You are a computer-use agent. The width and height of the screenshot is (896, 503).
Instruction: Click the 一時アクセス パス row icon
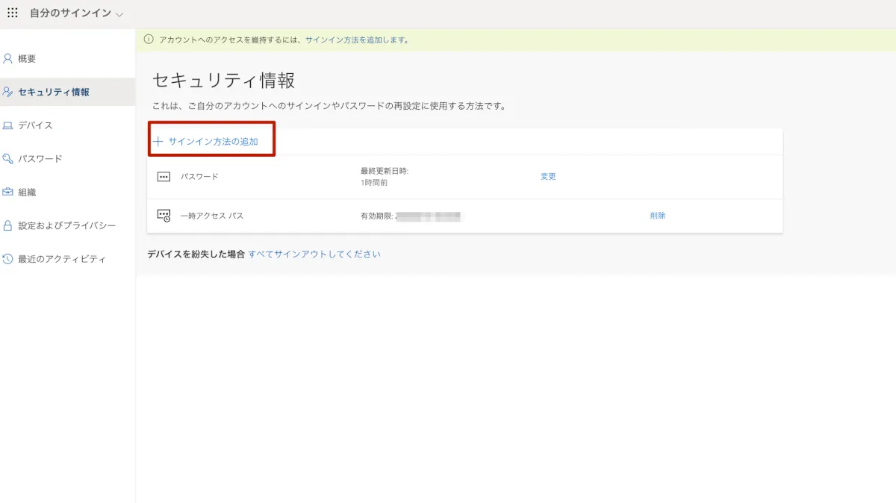(164, 216)
